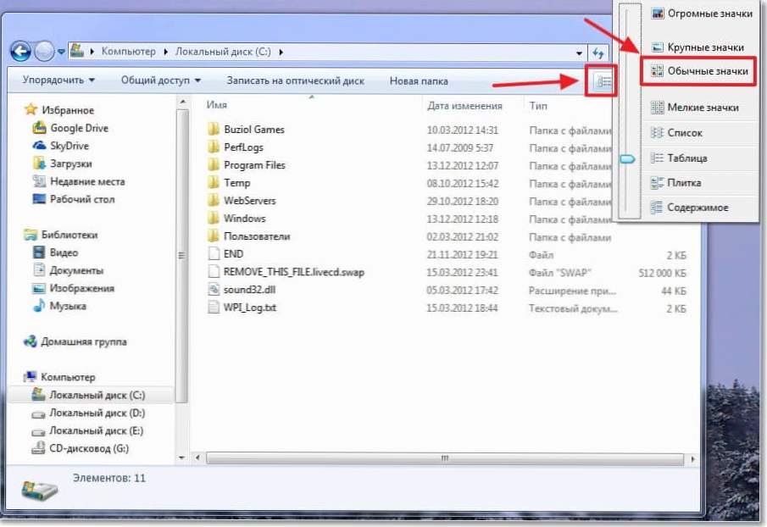The height and width of the screenshot is (527, 767).
Task: Select Мелкие значки view option
Action: pos(695,107)
